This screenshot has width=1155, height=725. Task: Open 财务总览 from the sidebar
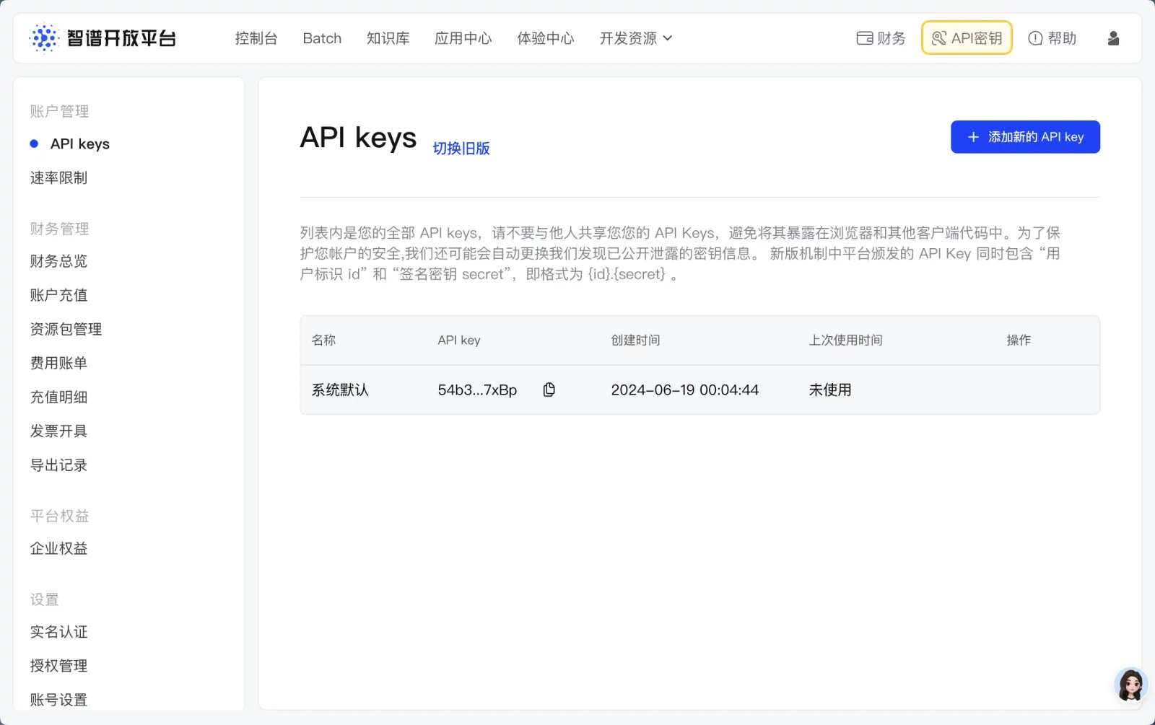[x=58, y=261]
